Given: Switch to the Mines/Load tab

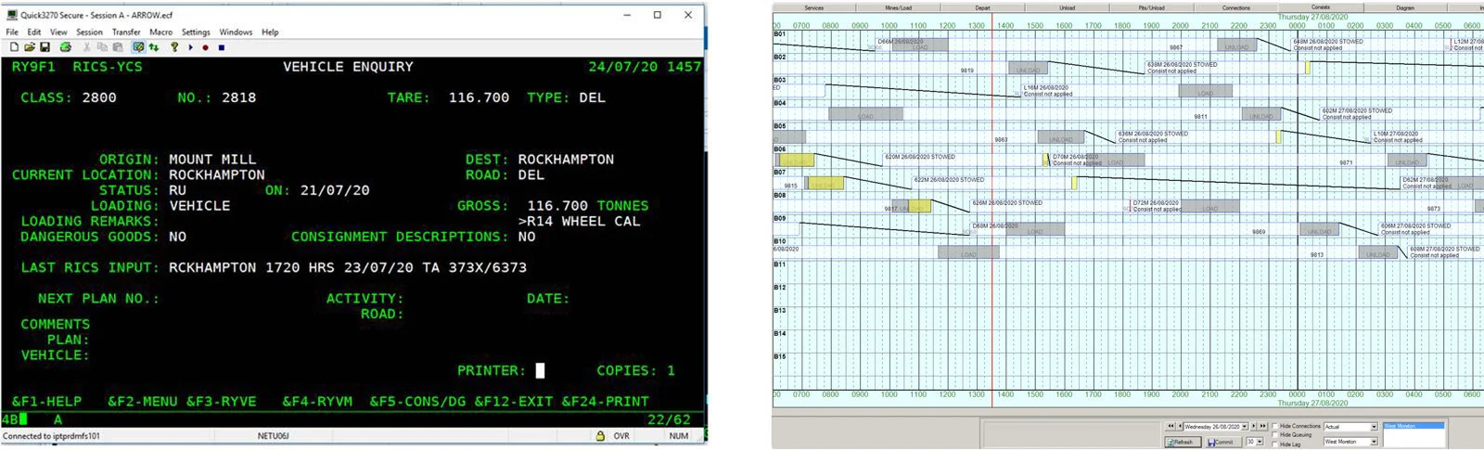Looking at the screenshot, I should (898, 7).
